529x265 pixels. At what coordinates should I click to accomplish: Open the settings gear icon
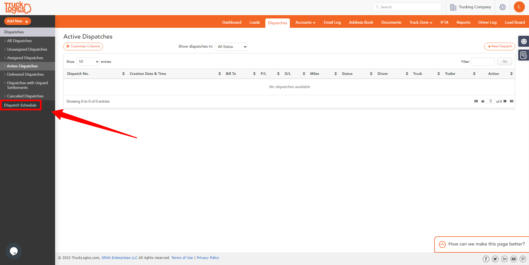point(502,7)
